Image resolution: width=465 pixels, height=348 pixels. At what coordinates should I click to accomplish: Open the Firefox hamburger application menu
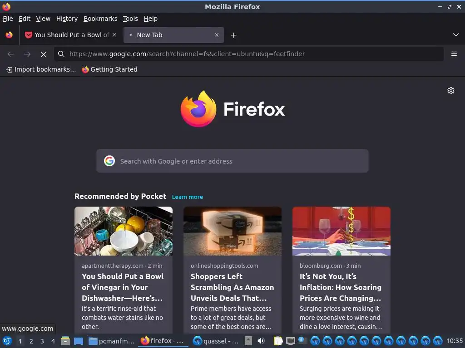click(x=454, y=54)
